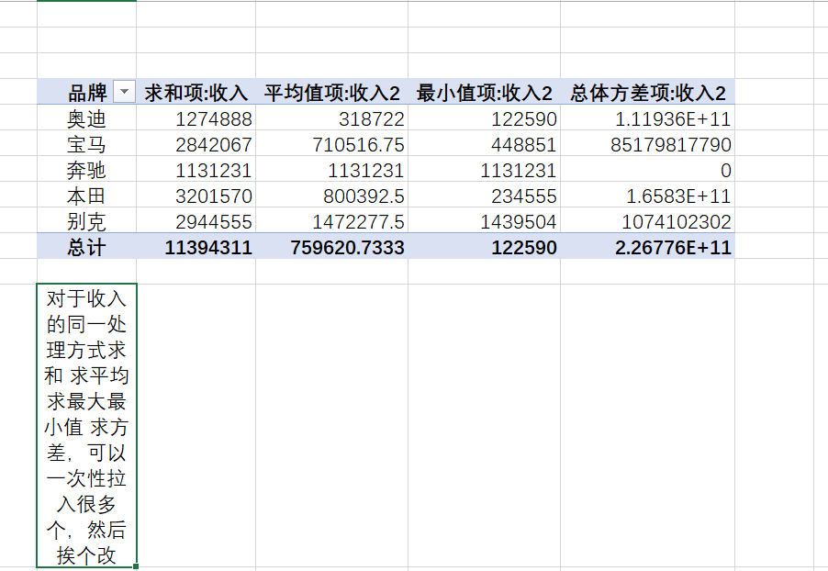
Task: Click the 奥迪 row label
Action: coord(86,118)
